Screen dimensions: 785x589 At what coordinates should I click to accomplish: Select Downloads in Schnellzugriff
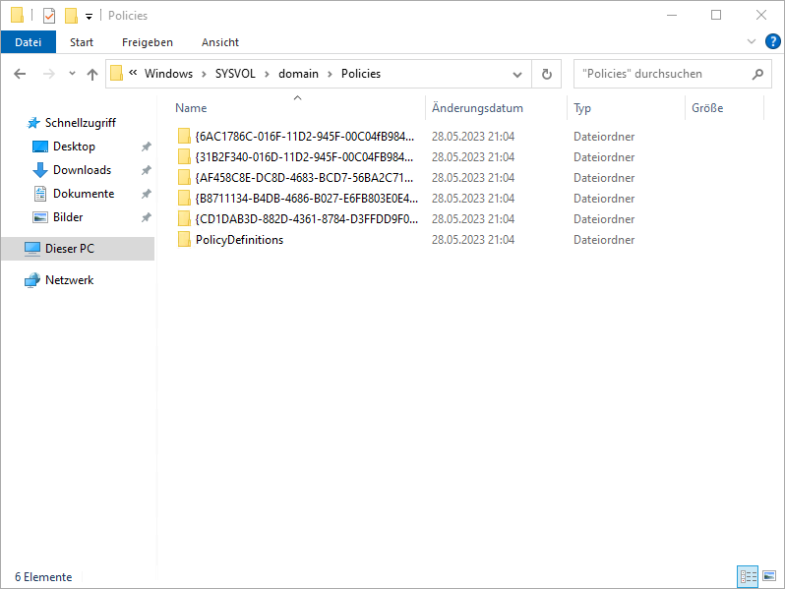pos(82,170)
